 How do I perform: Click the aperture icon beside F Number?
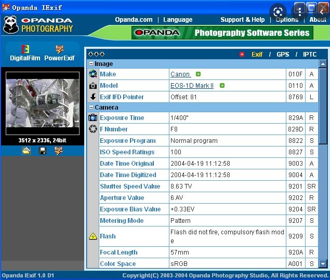click(93, 129)
